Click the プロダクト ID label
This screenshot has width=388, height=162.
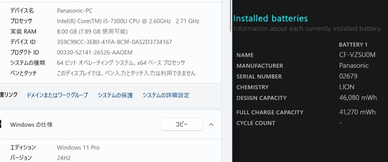(x=24, y=52)
